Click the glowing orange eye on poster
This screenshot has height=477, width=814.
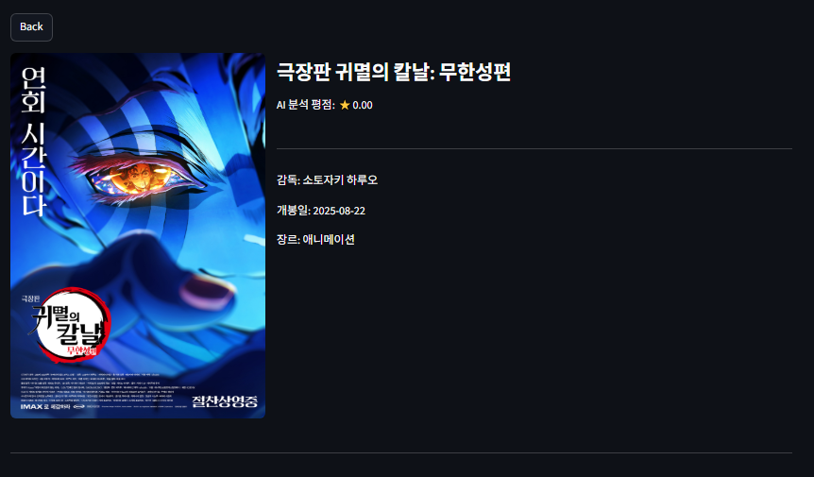click(x=140, y=178)
